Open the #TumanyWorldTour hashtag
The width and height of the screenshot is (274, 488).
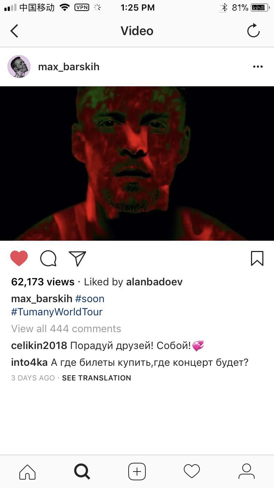(57, 312)
